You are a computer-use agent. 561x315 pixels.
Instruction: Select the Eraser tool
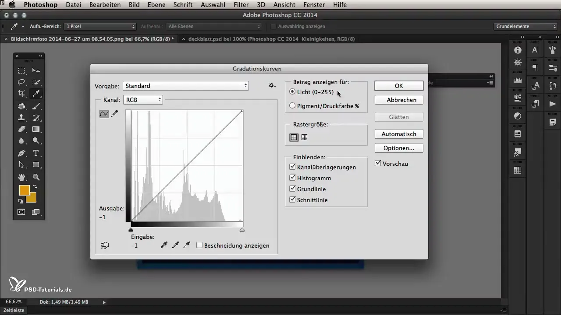pyautogui.click(x=21, y=129)
